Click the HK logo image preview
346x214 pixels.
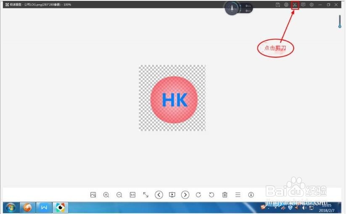(172, 98)
